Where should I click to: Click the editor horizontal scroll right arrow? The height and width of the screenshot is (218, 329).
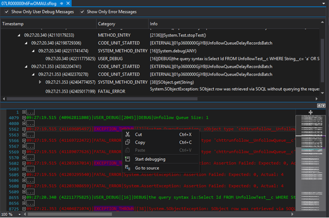(292, 214)
